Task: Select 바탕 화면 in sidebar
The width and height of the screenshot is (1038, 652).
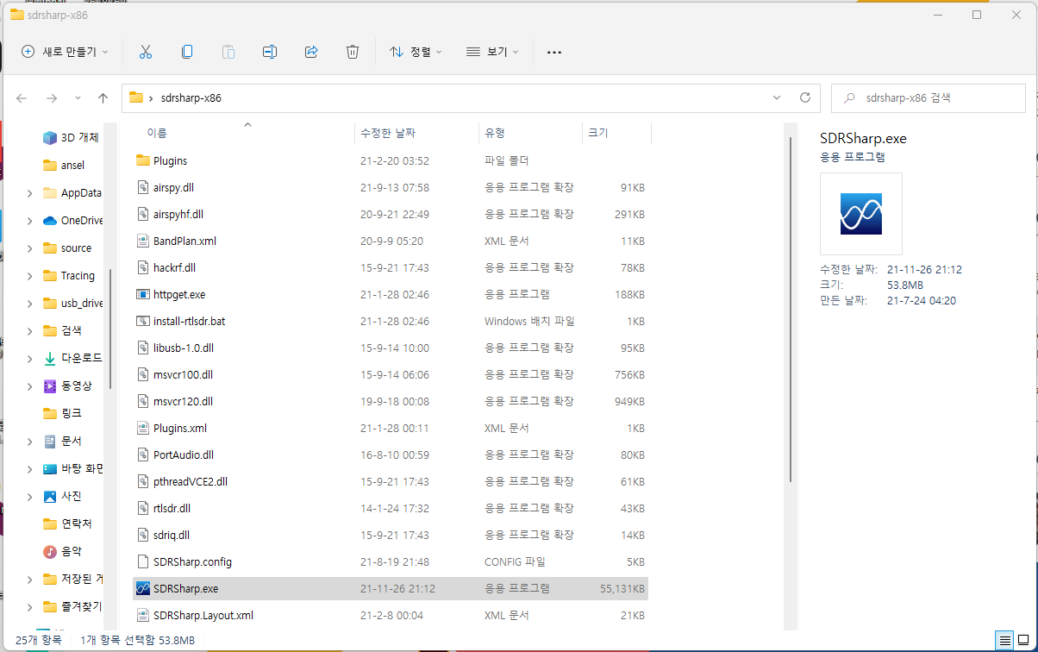Action: 72,468
